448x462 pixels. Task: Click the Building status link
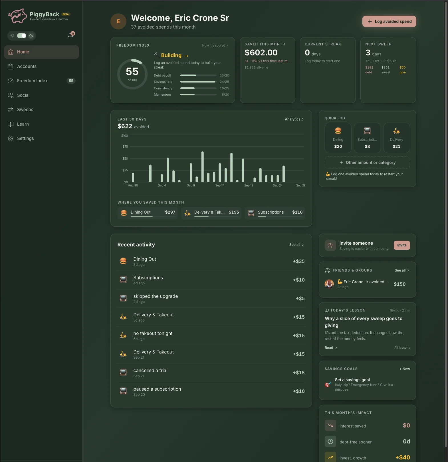[x=174, y=55]
